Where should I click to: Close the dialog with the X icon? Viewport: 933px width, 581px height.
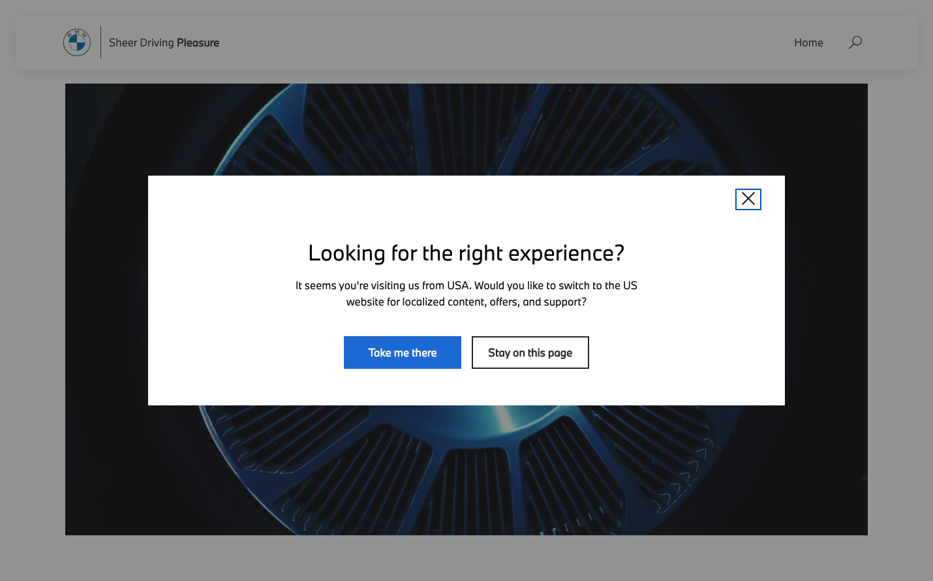point(748,199)
